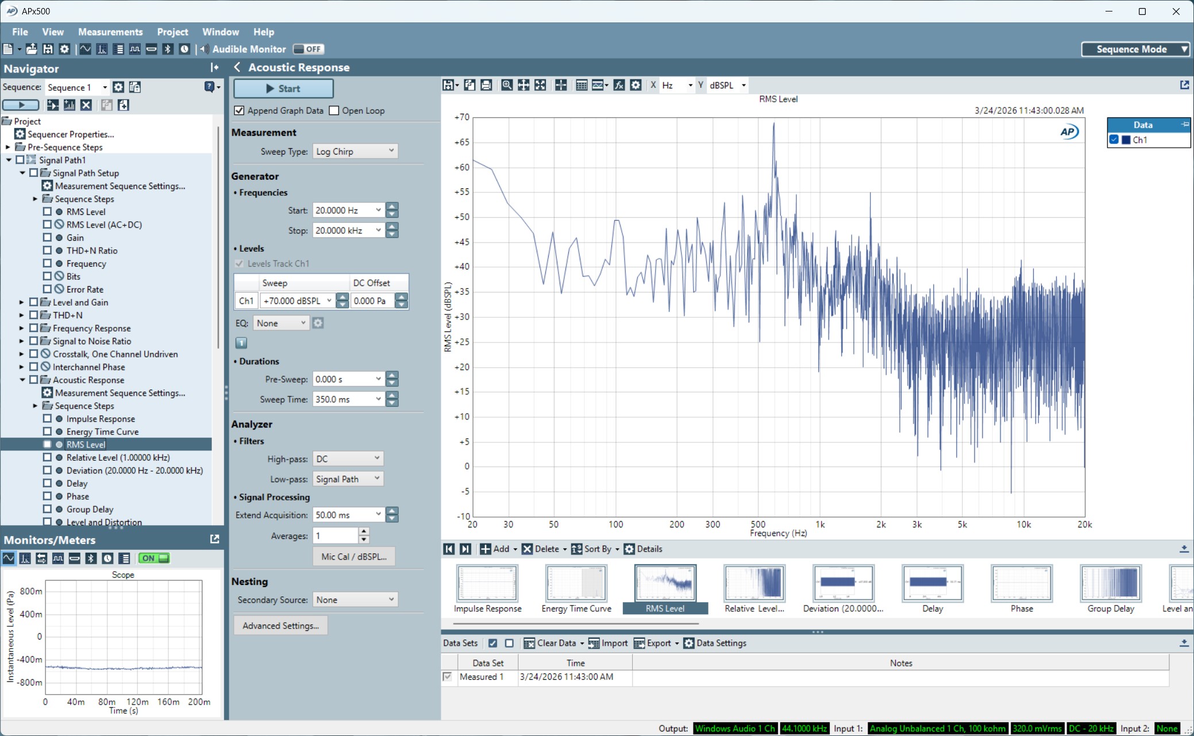
Task: Click the delete X icon in the Navigator toolbar
Action: point(86,105)
